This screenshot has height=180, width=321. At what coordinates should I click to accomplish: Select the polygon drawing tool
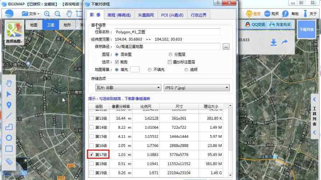pyautogui.click(x=9, y=127)
